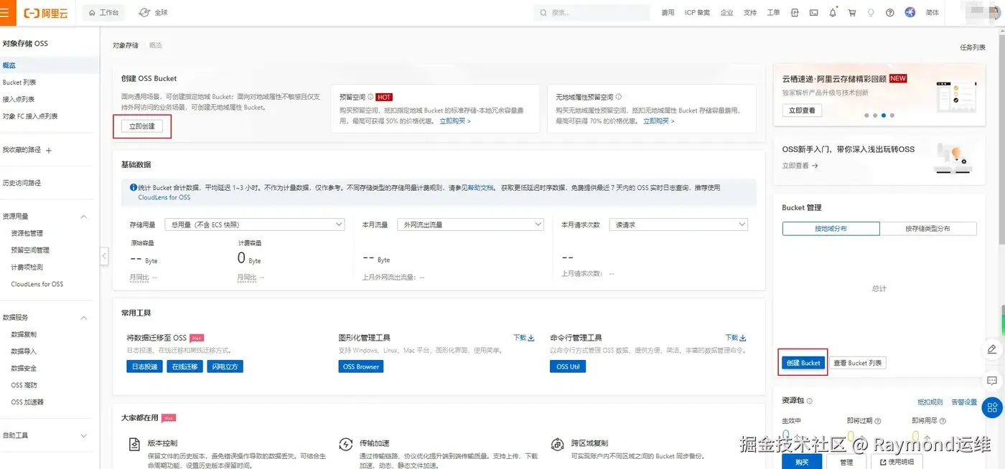Open the 本月流量 外网流出流量 dropdown

click(x=471, y=224)
